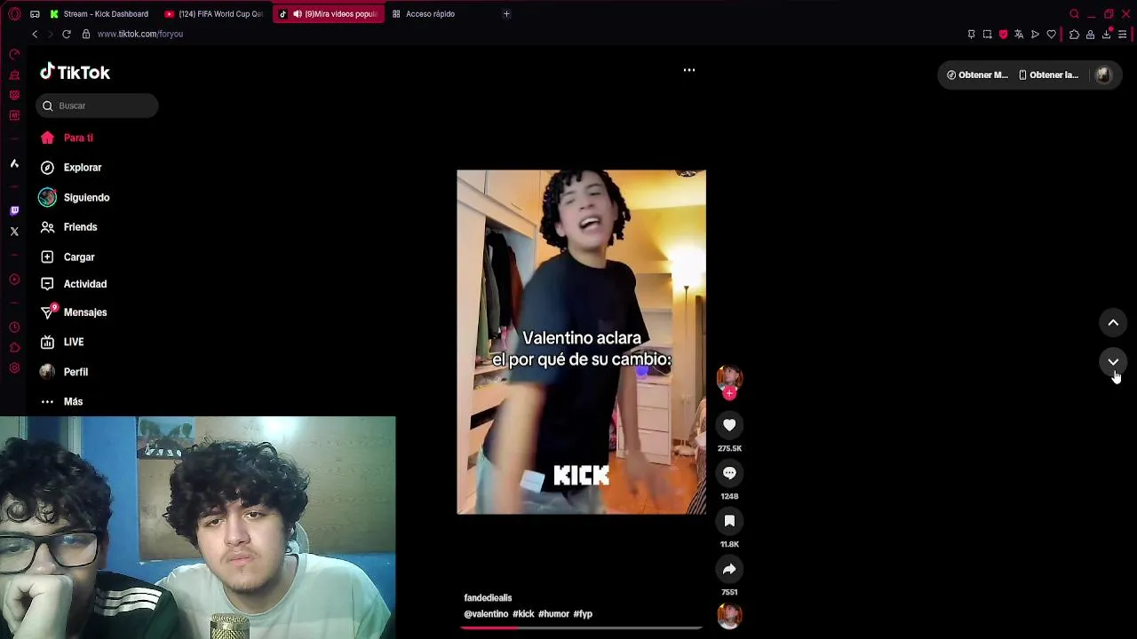Open Twitch in the Opera sidebar
1137x639 pixels.
[14, 211]
